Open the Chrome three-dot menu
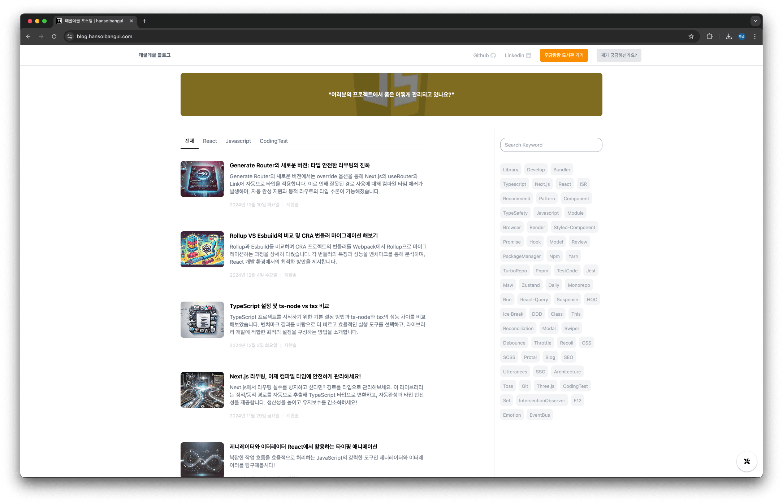 point(755,36)
